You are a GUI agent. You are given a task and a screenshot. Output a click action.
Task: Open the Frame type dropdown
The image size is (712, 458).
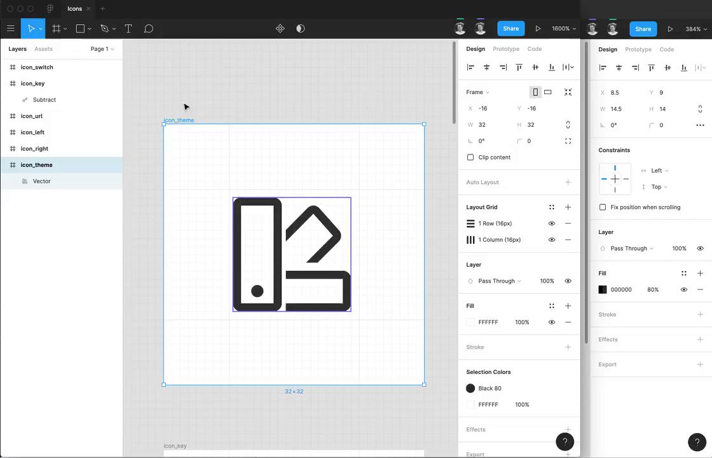[477, 92]
